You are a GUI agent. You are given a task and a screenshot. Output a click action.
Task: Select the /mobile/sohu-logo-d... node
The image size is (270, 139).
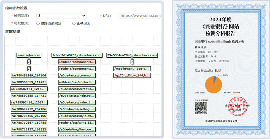[132, 69]
